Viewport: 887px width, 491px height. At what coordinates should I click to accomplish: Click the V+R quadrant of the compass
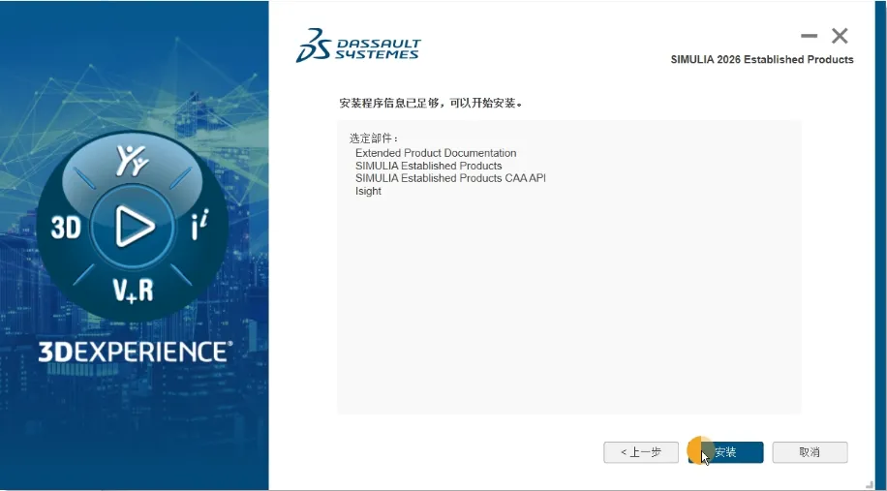(133, 291)
